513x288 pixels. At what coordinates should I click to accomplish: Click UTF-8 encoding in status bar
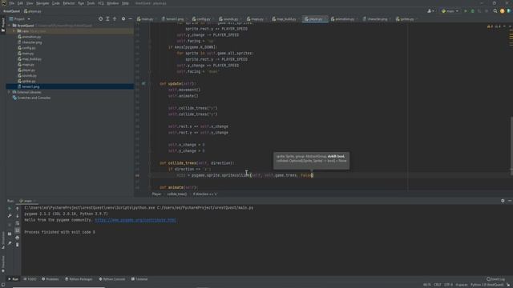click(448, 285)
